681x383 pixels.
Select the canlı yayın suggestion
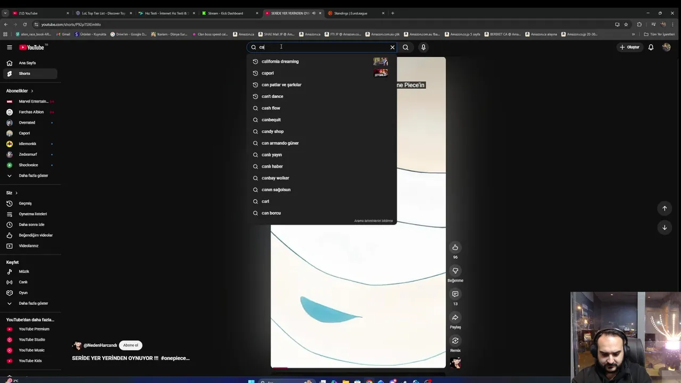pos(322,155)
